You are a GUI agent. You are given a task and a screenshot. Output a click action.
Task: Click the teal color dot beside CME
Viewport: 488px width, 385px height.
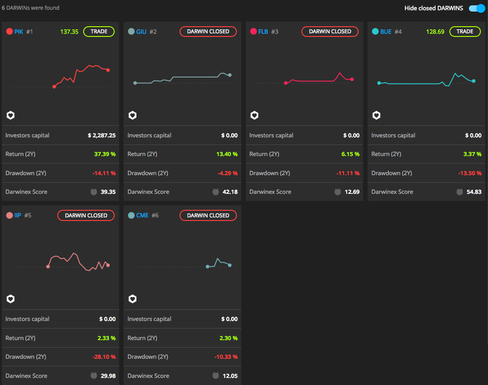(132, 215)
